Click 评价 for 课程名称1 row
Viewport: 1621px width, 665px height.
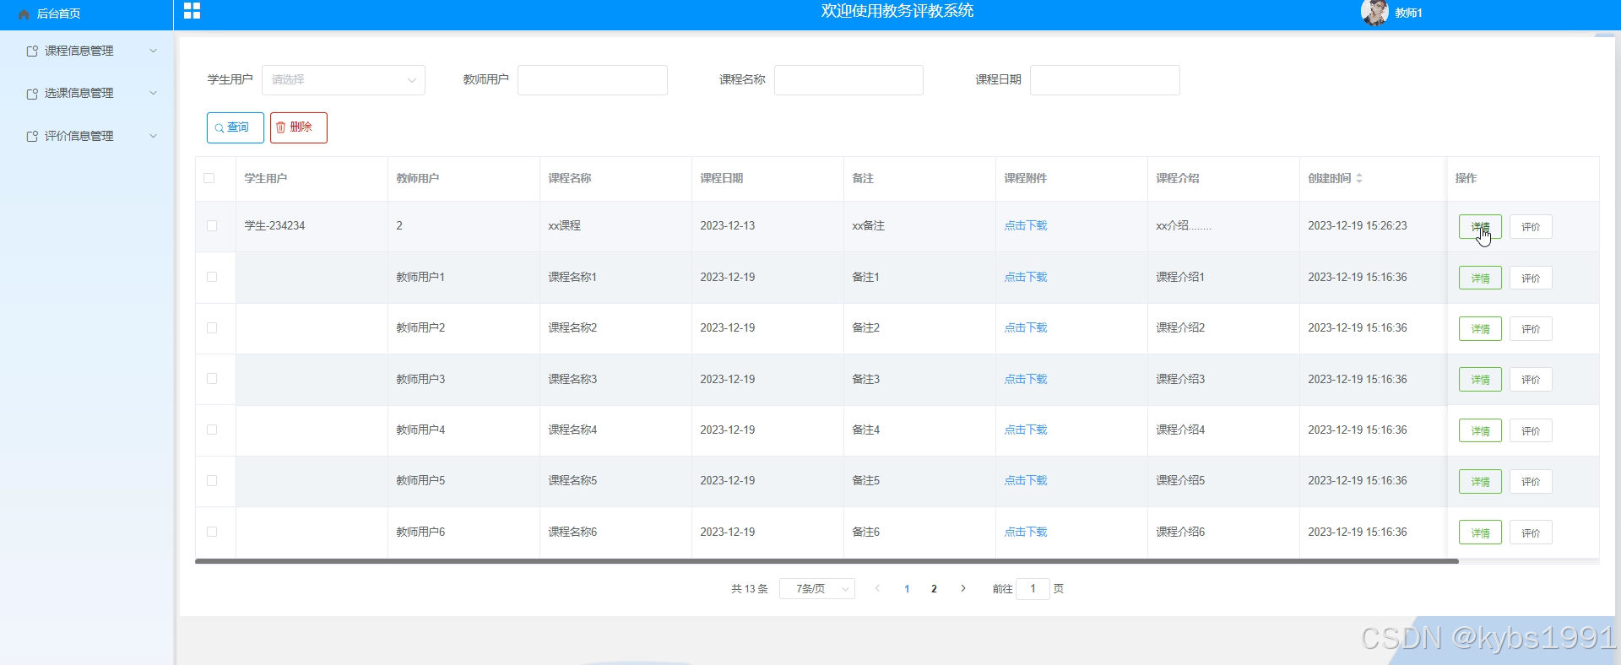[1531, 278]
